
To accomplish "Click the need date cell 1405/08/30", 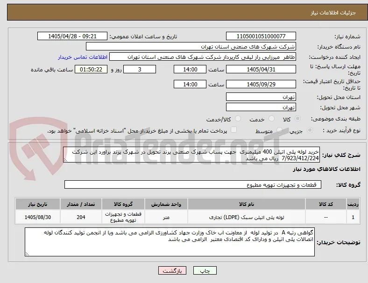I will point(38,217).
